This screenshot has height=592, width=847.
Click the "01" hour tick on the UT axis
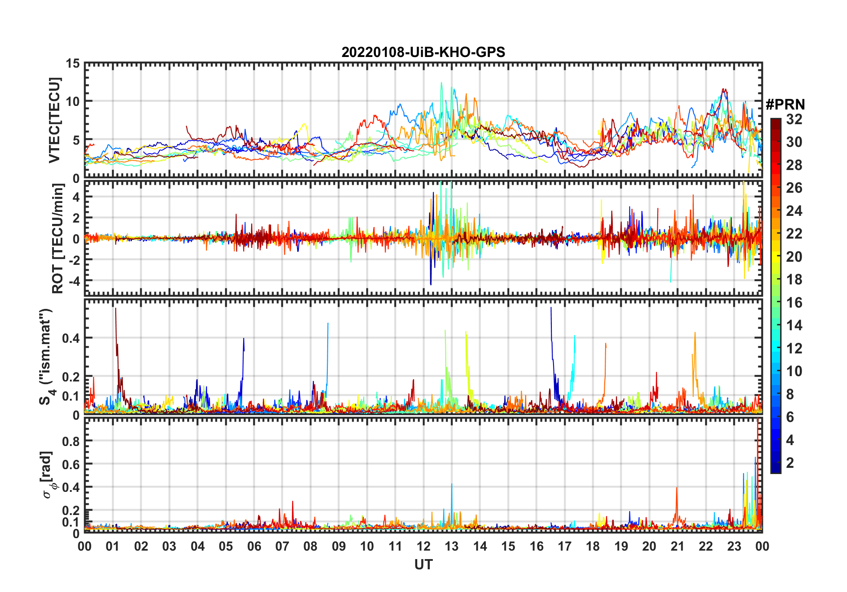pos(113,546)
